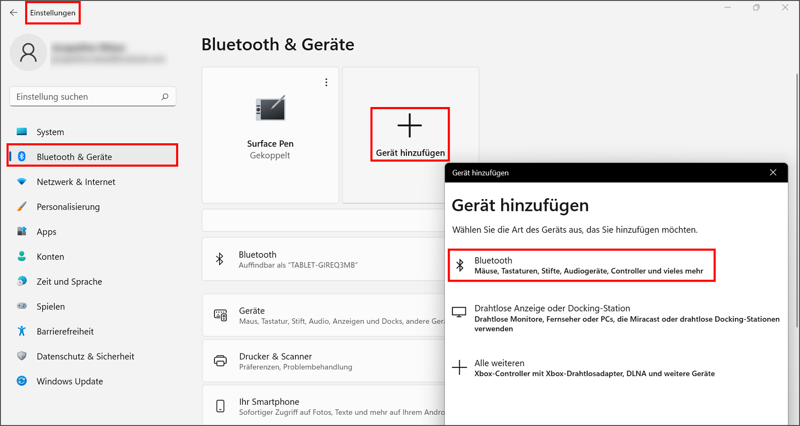Click the Ihr Smartphone phone icon
800x426 pixels.
pos(220,407)
